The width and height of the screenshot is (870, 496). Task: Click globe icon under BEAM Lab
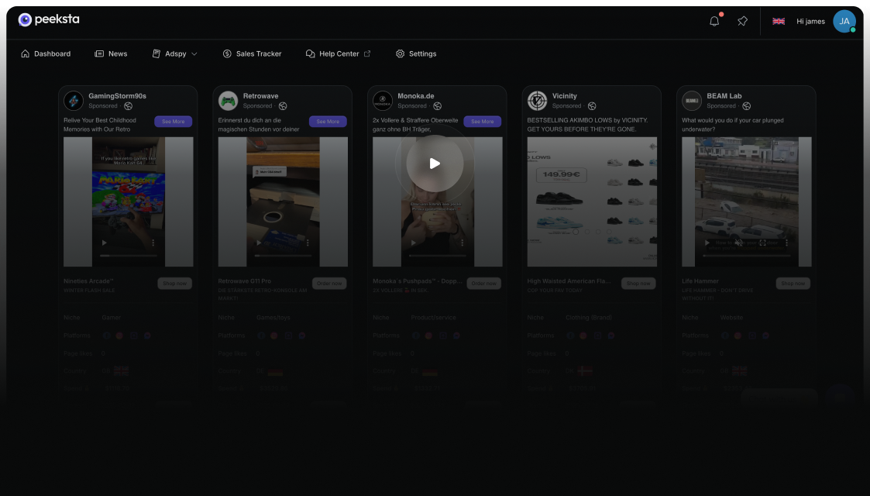point(747,106)
